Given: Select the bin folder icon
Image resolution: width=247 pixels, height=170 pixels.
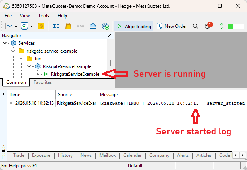Looking at the screenshot, I should pyautogui.click(x=29, y=59).
